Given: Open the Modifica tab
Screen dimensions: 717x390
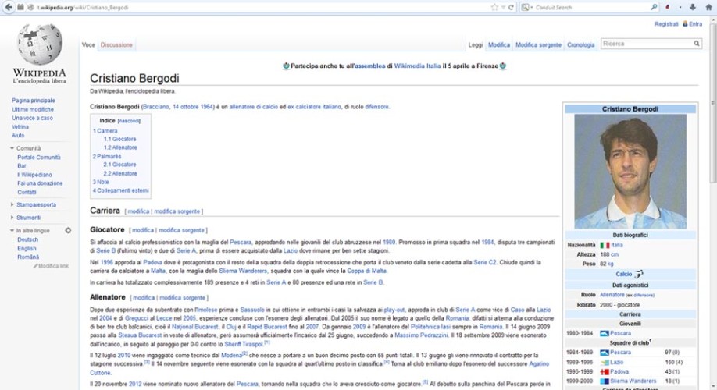Looking at the screenshot, I should coord(499,44).
